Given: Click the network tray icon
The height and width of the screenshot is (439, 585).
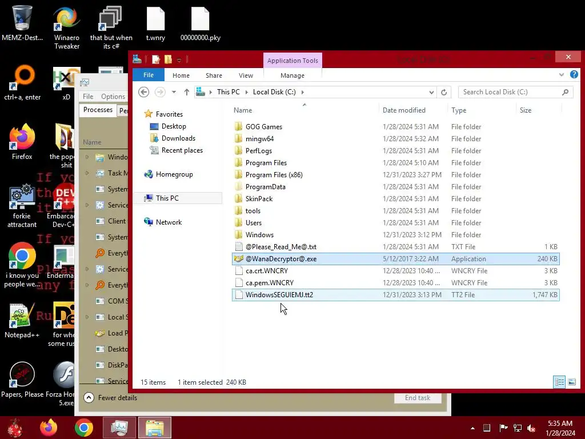Looking at the screenshot, I should (x=518, y=428).
